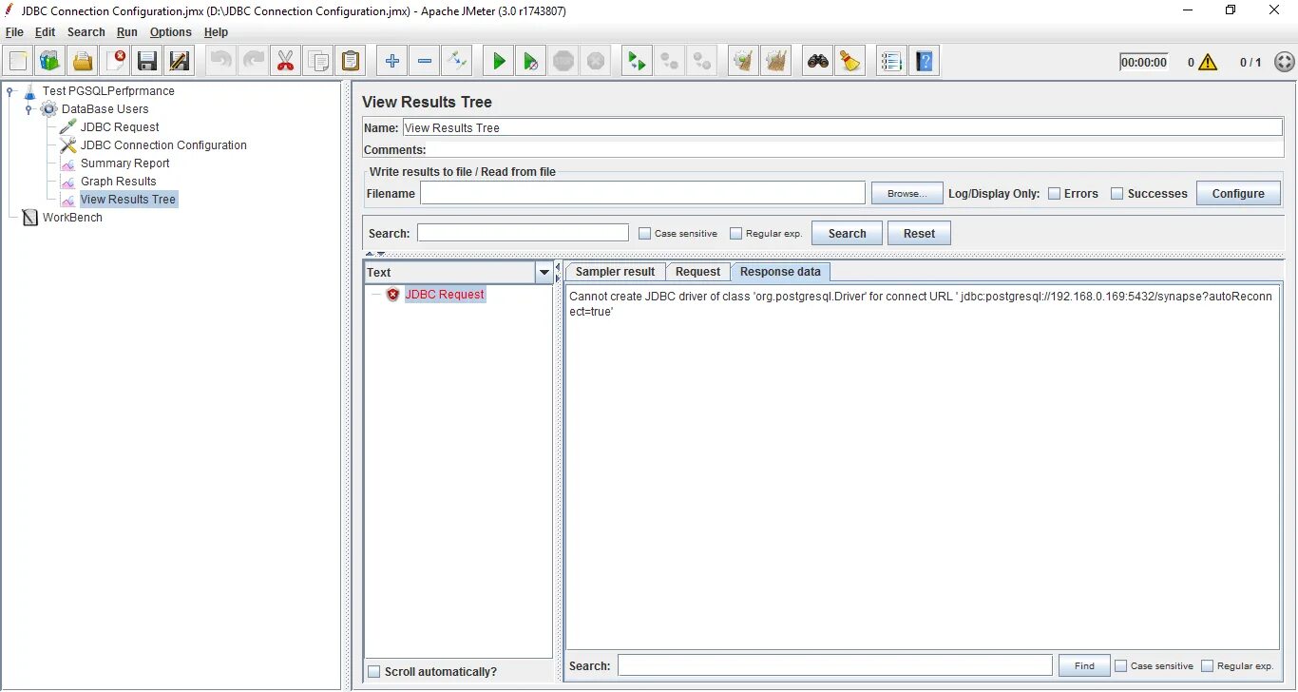Switch to the Sampler result tab
The height and width of the screenshot is (692, 1298).
[615, 272]
